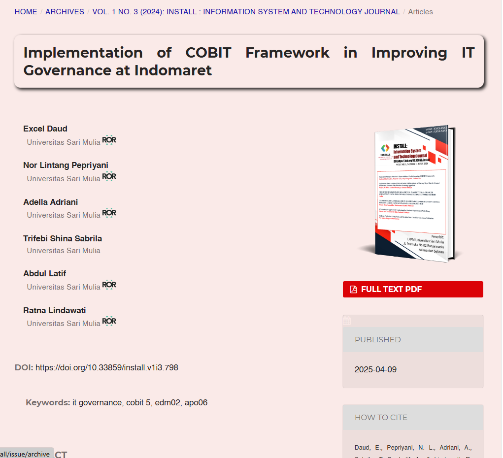
Task: Click author name Trifebi Shina Sabrila
Action: click(x=63, y=238)
